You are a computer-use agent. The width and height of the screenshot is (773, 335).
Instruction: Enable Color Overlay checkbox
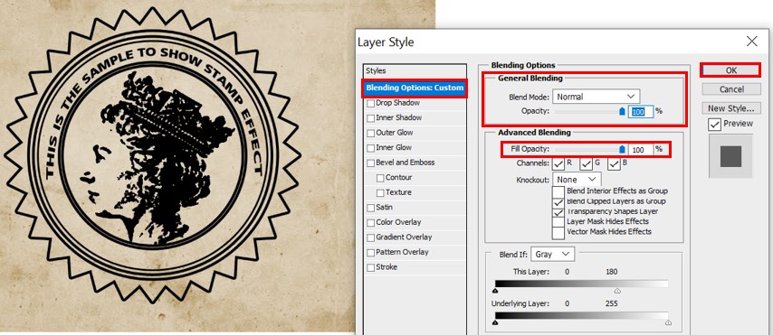371,223
